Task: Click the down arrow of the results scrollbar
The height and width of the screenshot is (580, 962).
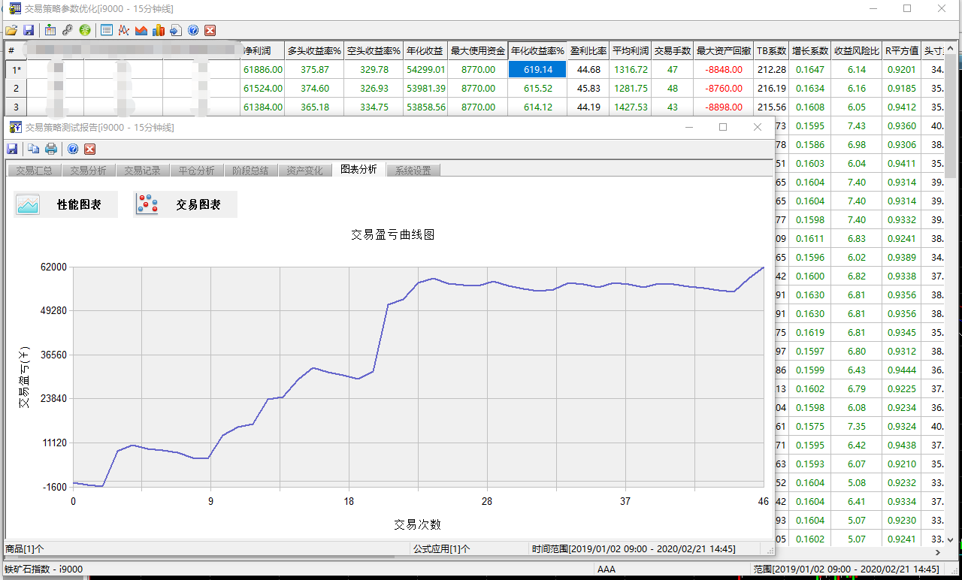Action: (x=950, y=539)
